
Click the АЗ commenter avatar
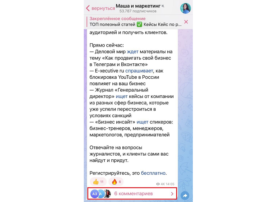(x=95, y=194)
